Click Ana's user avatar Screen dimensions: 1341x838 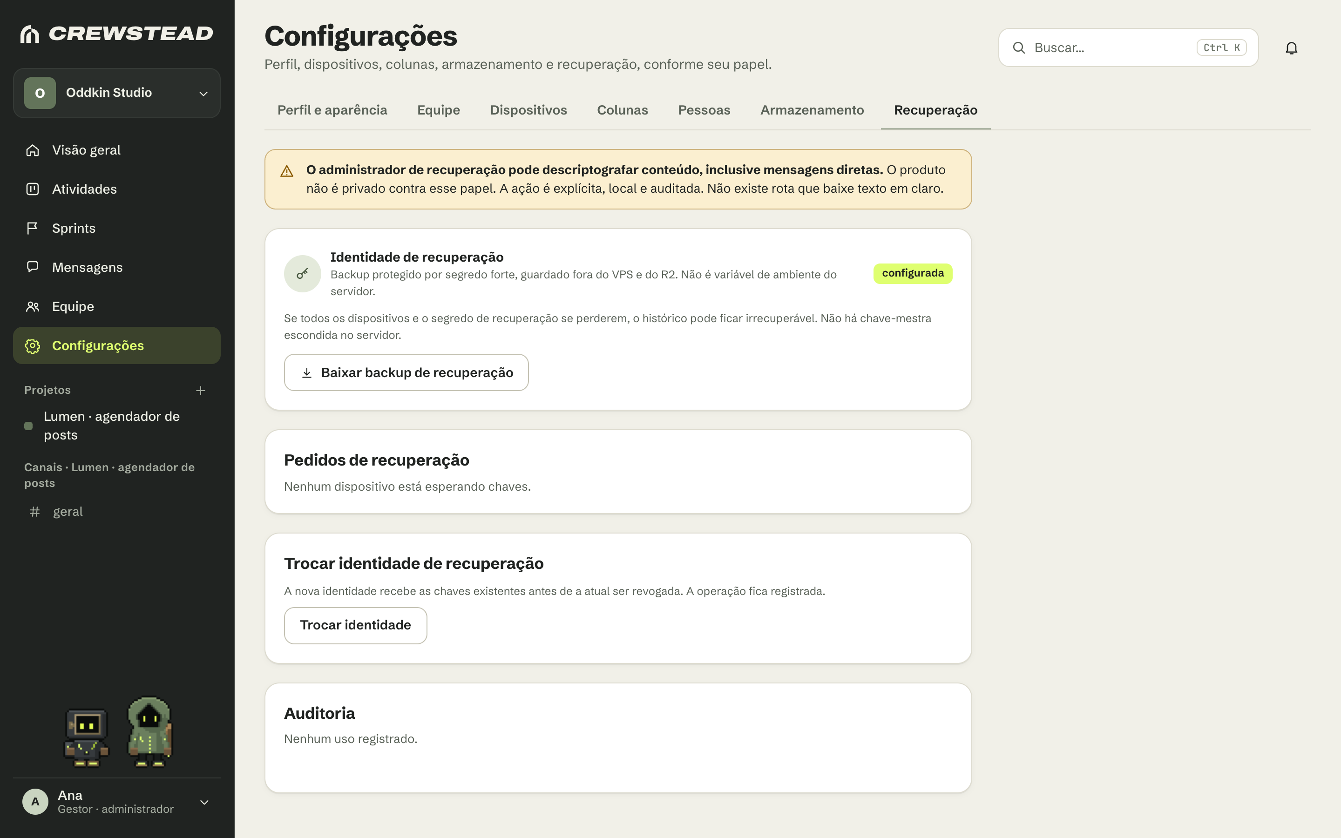pyautogui.click(x=35, y=801)
